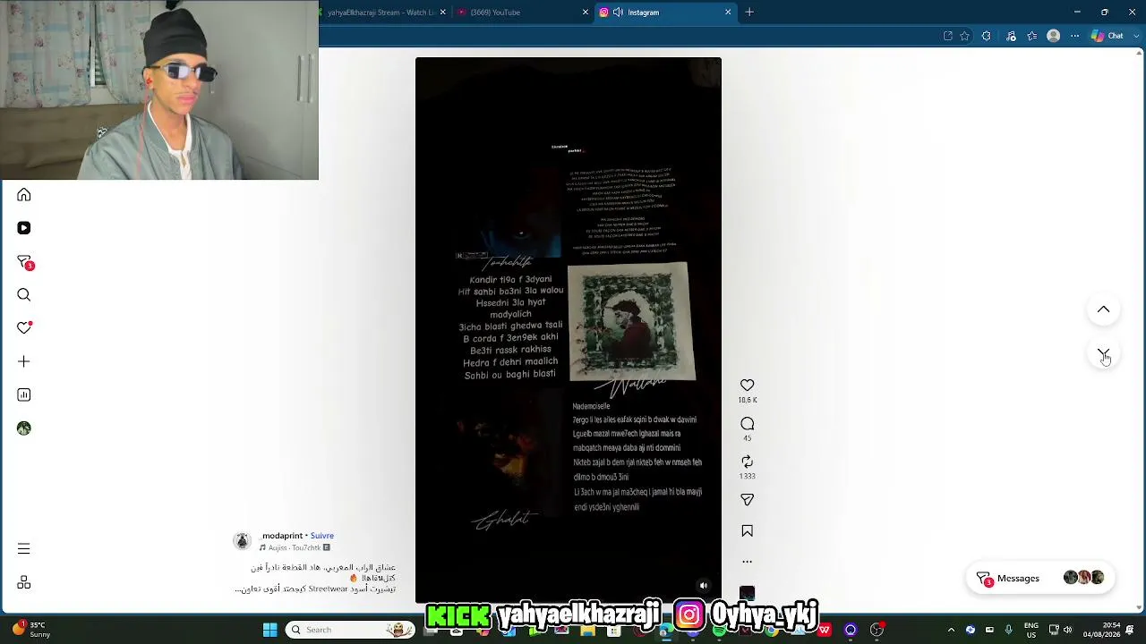
Task: Go to Instagram Home in sidebar
Action: (x=24, y=195)
